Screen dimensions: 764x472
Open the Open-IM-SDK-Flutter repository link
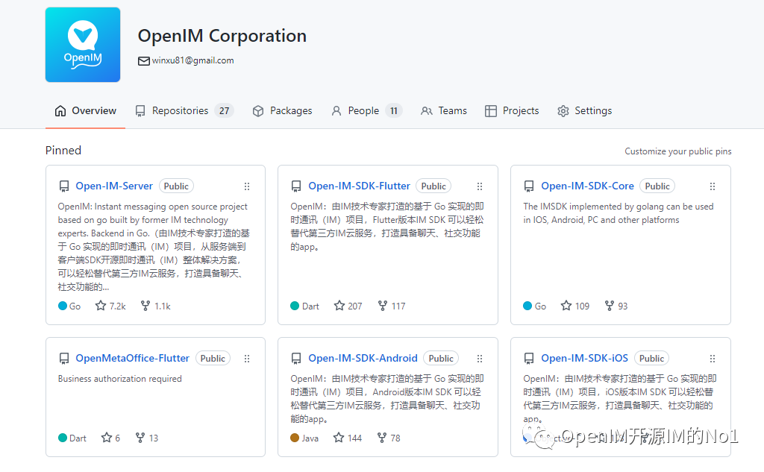tap(359, 186)
